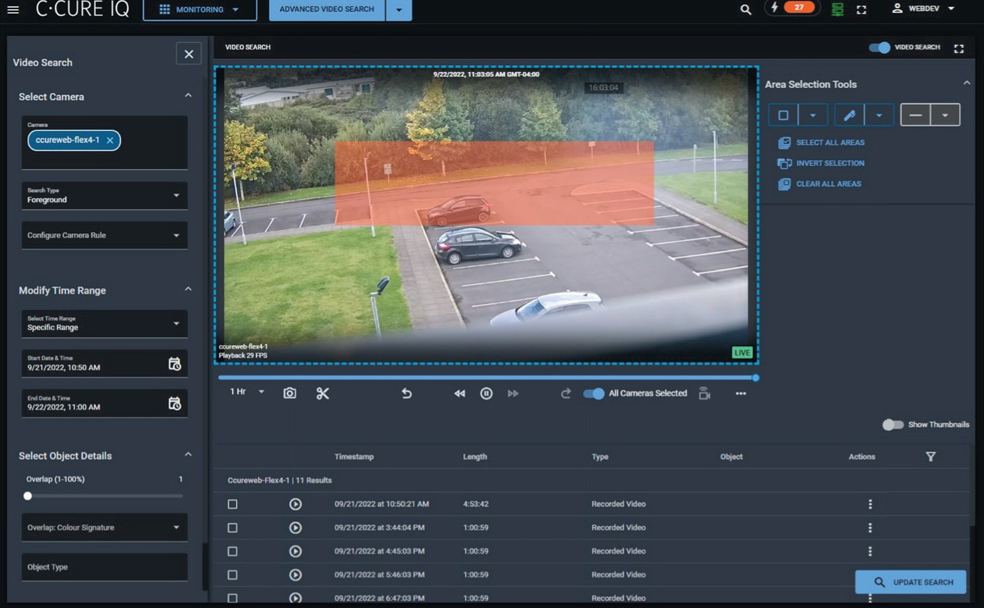Open the Search Type Foreground dropdown
Viewport: 984px width, 608px height.
pyautogui.click(x=104, y=195)
